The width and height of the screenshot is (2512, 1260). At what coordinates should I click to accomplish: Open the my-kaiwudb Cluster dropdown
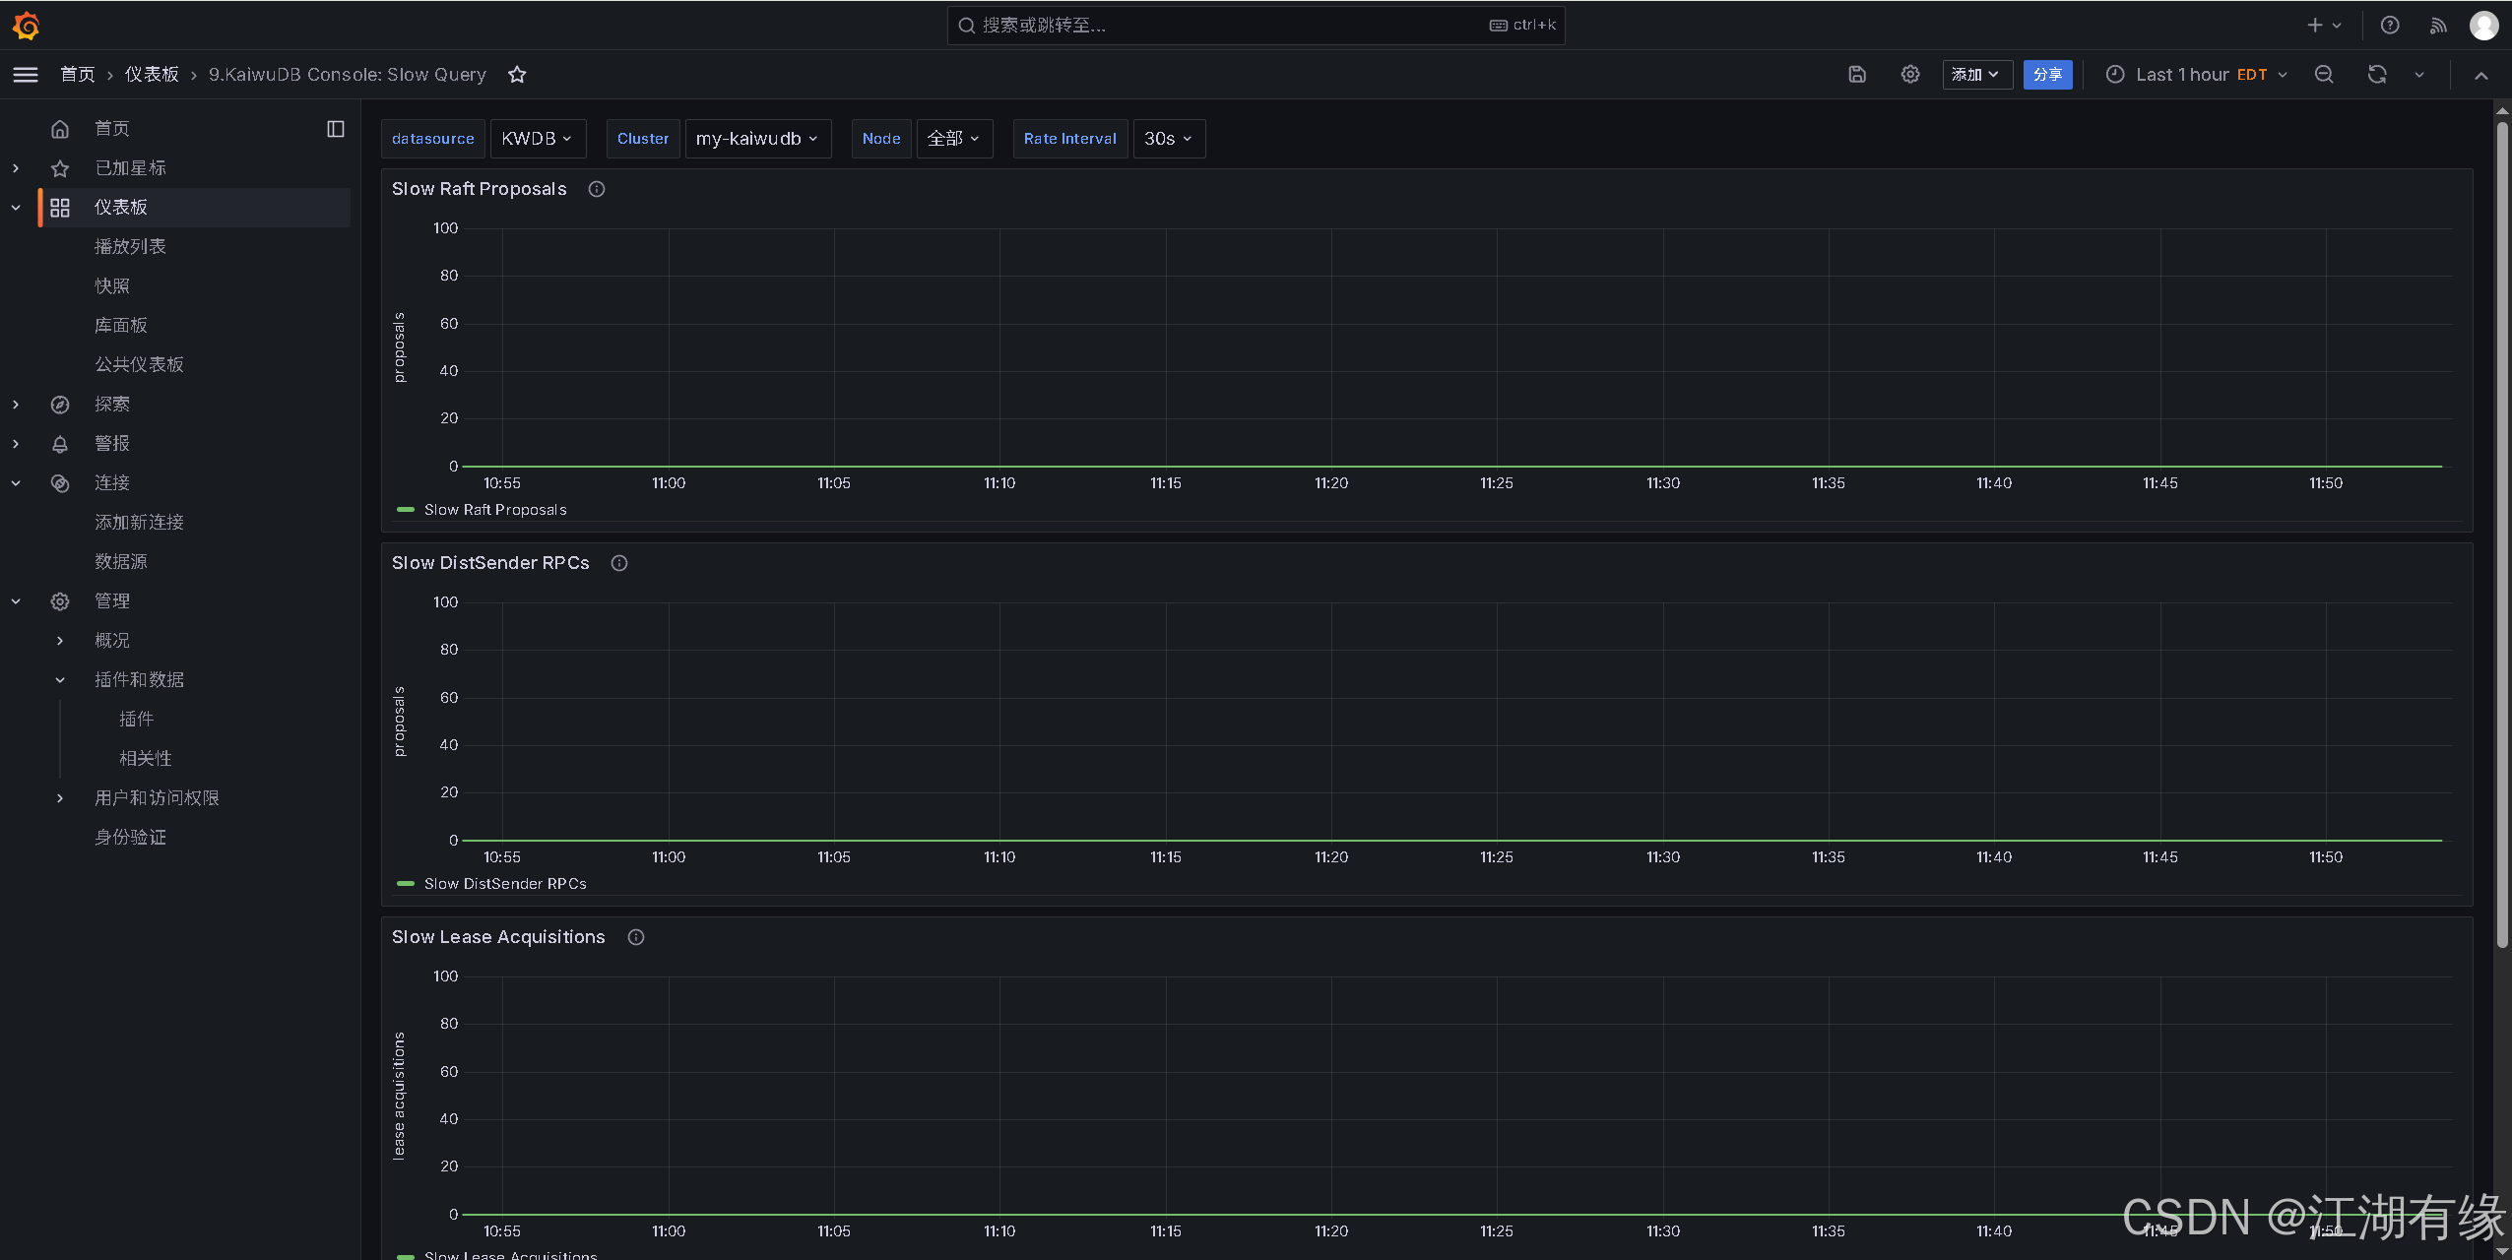coord(757,139)
